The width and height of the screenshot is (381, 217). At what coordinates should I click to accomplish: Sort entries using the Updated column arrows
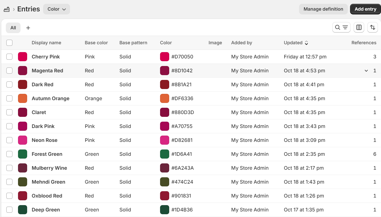pos(306,43)
